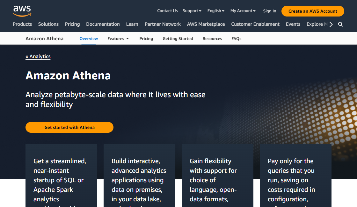This screenshot has height=207, width=357.
Task: Switch to the Resources tab
Action: (x=212, y=38)
